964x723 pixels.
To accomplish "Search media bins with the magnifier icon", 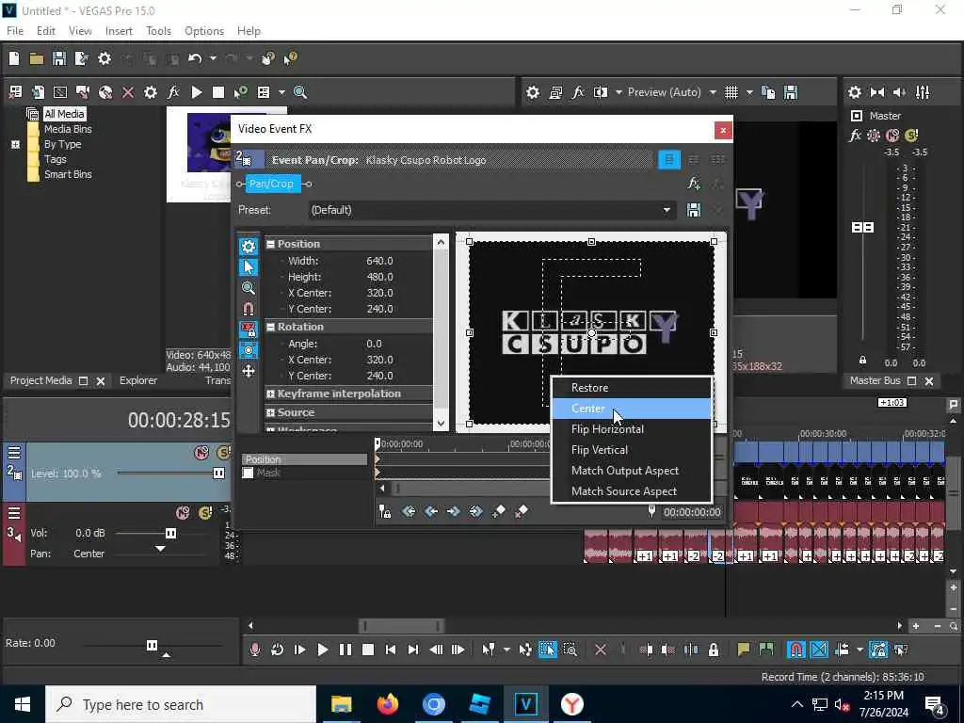I will 300,92.
